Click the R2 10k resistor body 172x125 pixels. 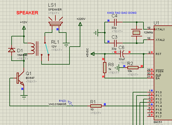133,68
